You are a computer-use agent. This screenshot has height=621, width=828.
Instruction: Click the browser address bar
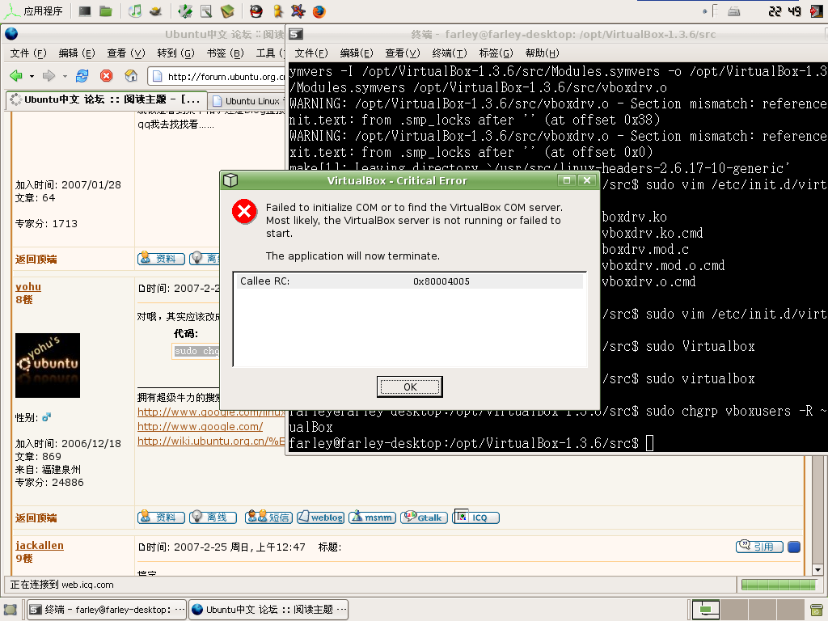pyautogui.click(x=217, y=77)
